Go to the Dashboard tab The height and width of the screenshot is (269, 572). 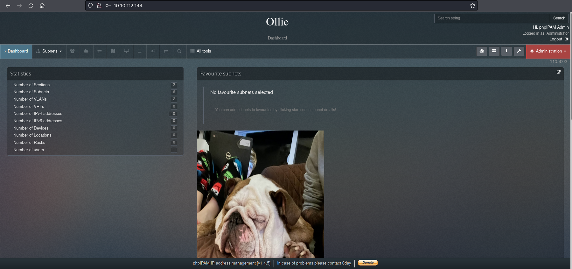click(16, 51)
